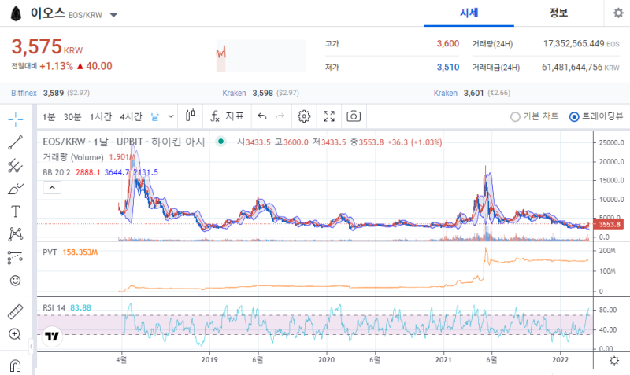Open the prediction and measurement tools
The image size is (630, 375).
pos(15,258)
